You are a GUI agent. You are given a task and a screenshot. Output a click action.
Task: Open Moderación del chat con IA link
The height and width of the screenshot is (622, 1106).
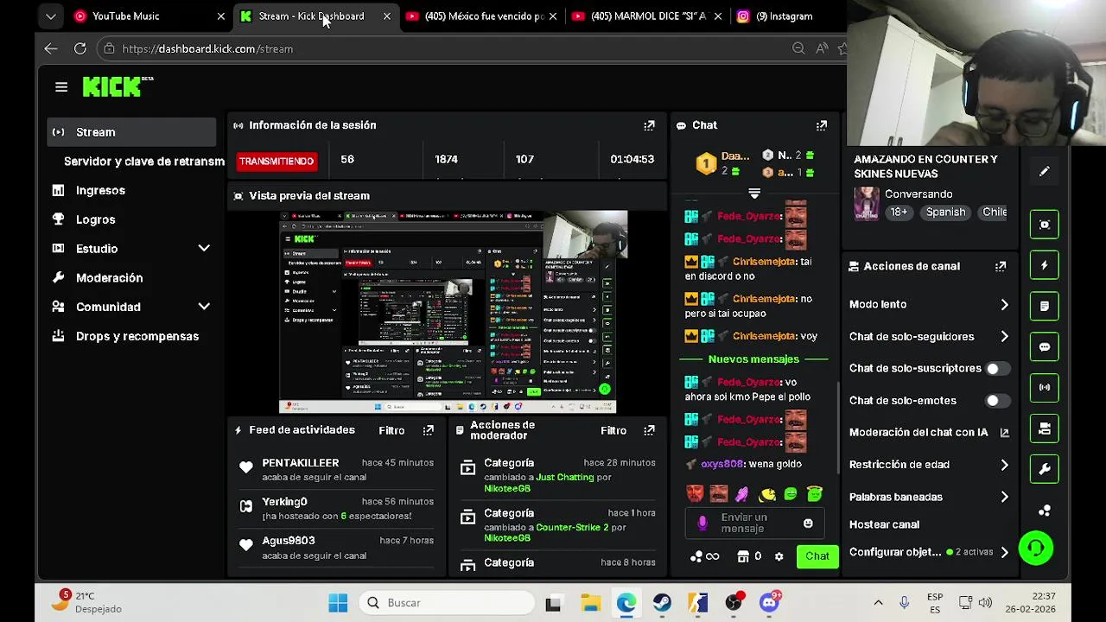pyautogui.click(x=929, y=433)
